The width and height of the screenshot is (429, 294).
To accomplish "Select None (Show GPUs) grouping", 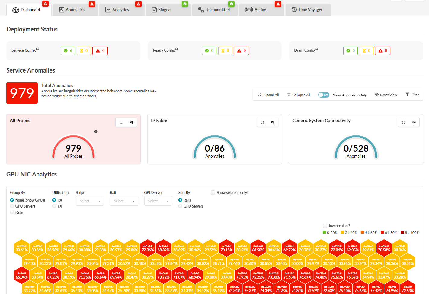I will 12,200.
